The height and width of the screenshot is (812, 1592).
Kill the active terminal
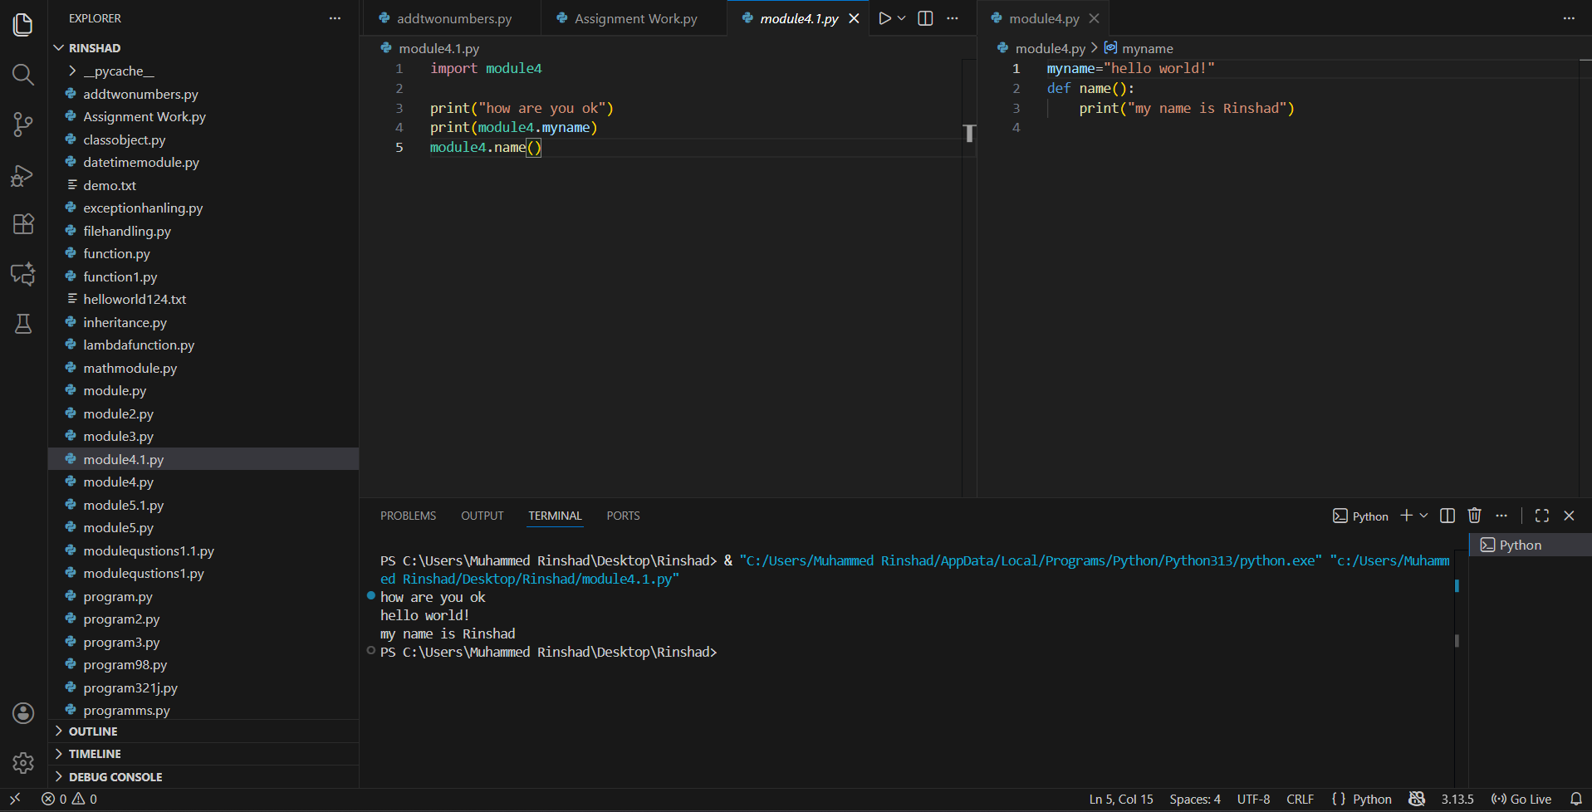[x=1473, y=515]
